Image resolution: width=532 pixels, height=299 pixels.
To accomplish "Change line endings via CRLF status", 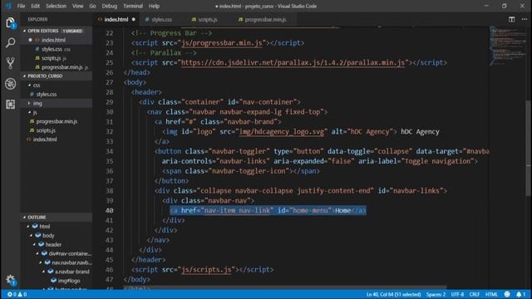I will pos(475,294).
